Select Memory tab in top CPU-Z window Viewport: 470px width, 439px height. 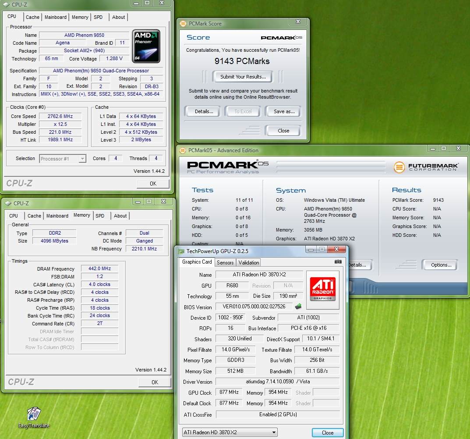(x=80, y=17)
